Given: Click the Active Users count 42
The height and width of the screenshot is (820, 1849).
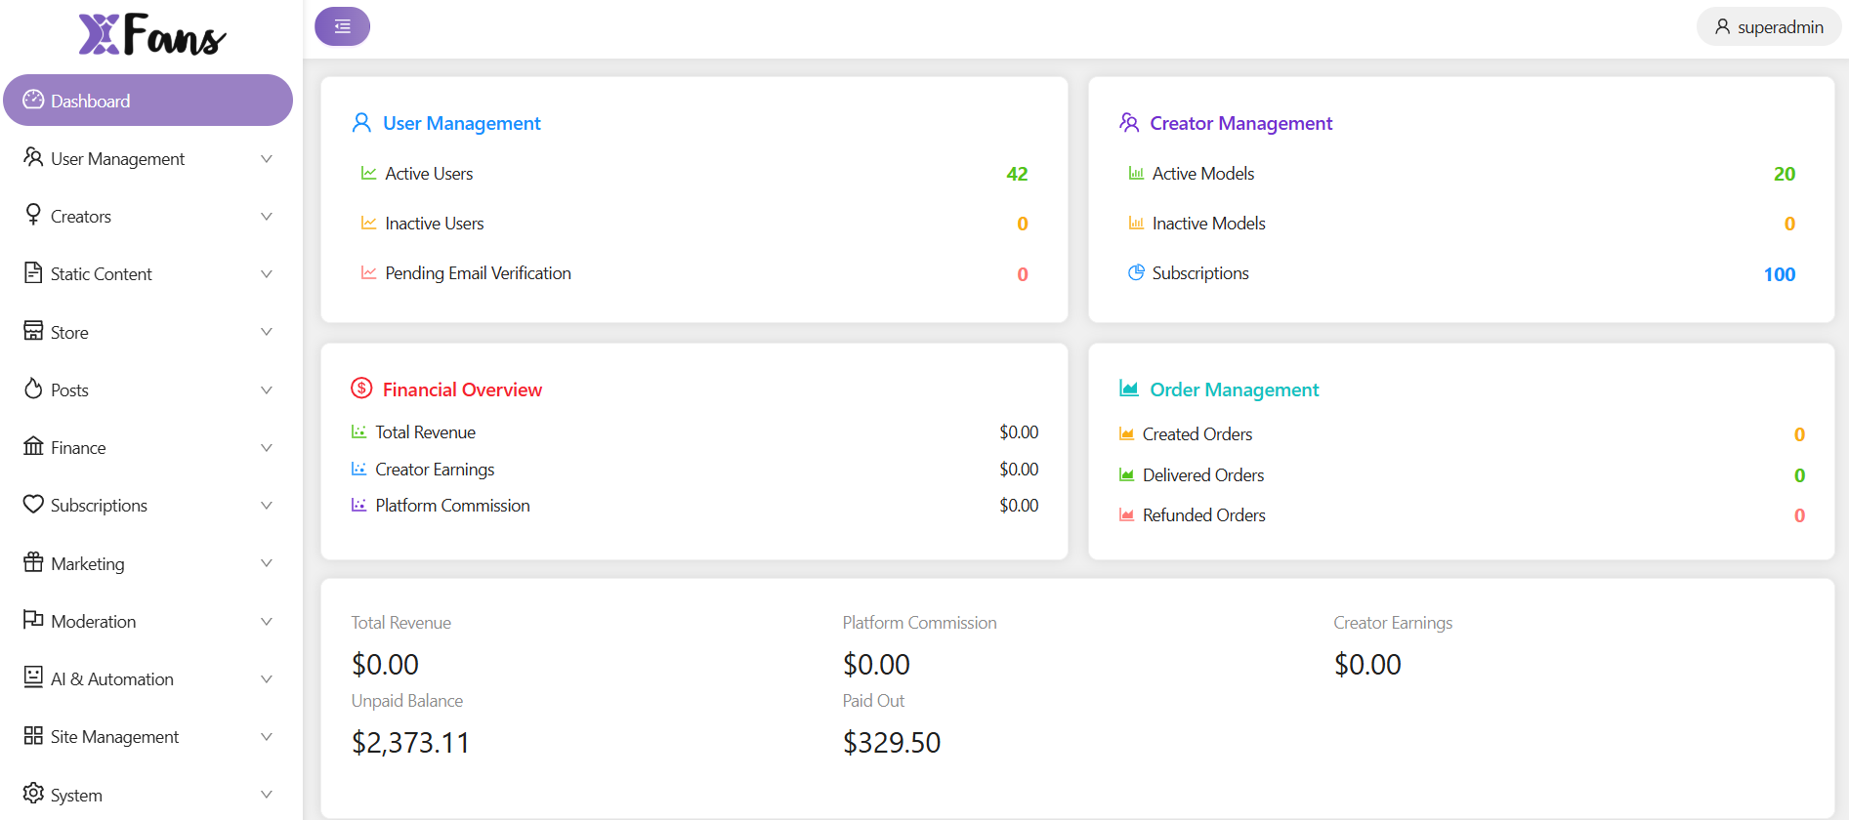Looking at the screenshot, I should (x=1017, y=174).
